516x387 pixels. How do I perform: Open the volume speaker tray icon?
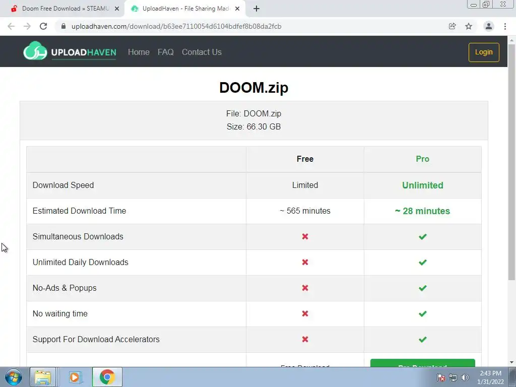465,377
